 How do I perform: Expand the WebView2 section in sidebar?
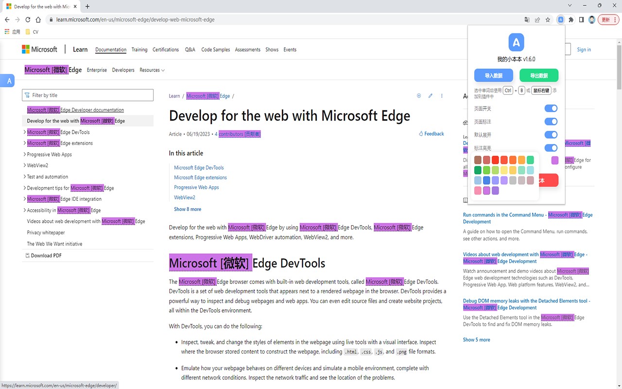click(25, 166)
